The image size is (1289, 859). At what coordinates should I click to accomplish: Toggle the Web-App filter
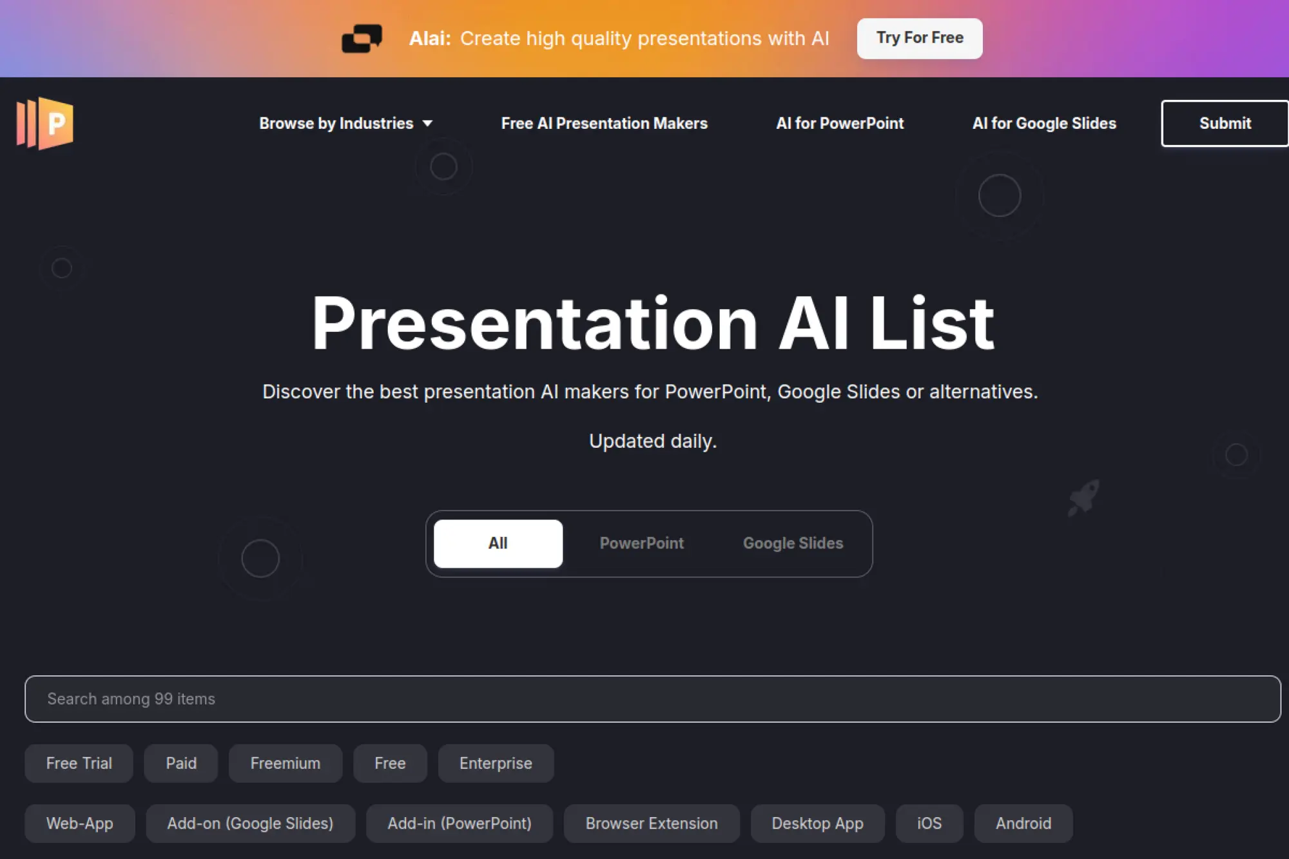[x=79, y=823]
